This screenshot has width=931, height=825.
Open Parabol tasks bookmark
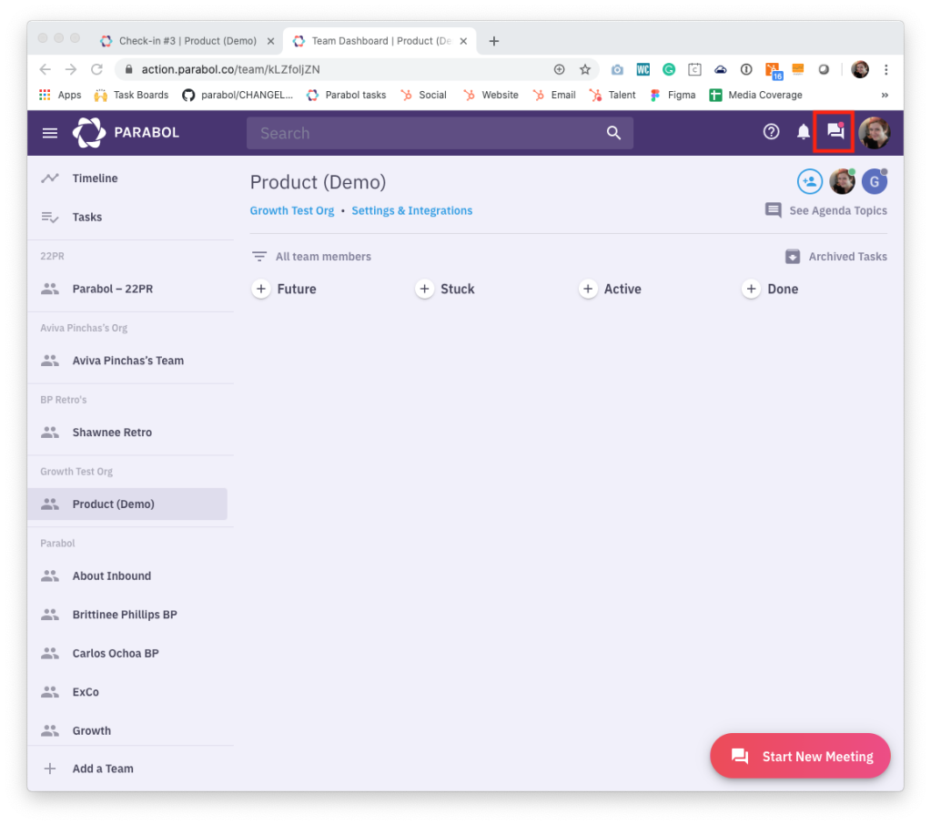pyautogui.click(x=346, y=95)
